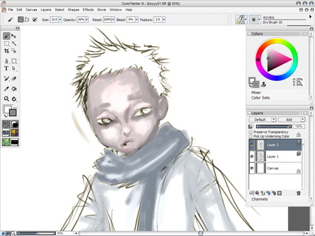This screenshot has height=236, width=315.
Task: Select the Text tool
Action: click(6, 68)
